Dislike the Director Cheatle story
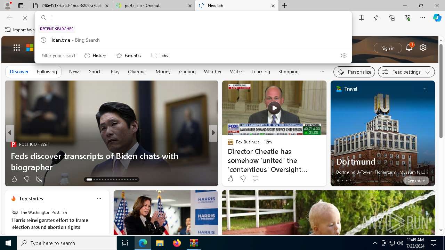This screenshot has height=250, width=445. click(x=243, y=178)
